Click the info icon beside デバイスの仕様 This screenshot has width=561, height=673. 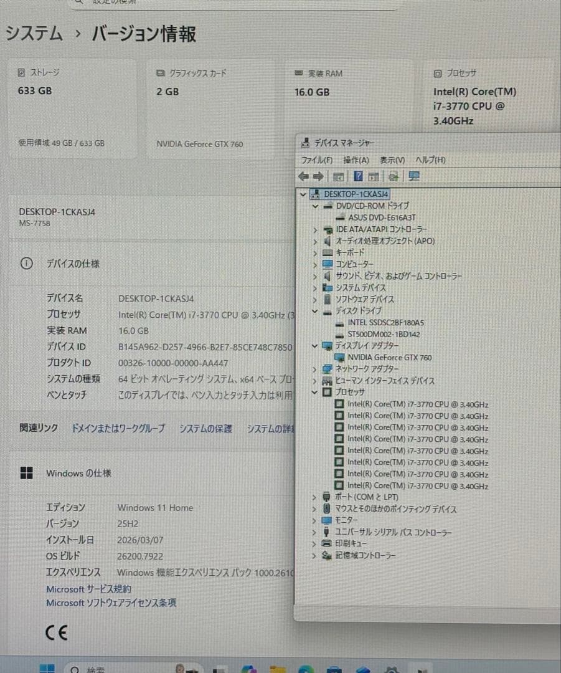point(27,263)
